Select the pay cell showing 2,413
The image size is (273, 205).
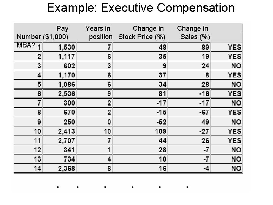tap(67, 131)
